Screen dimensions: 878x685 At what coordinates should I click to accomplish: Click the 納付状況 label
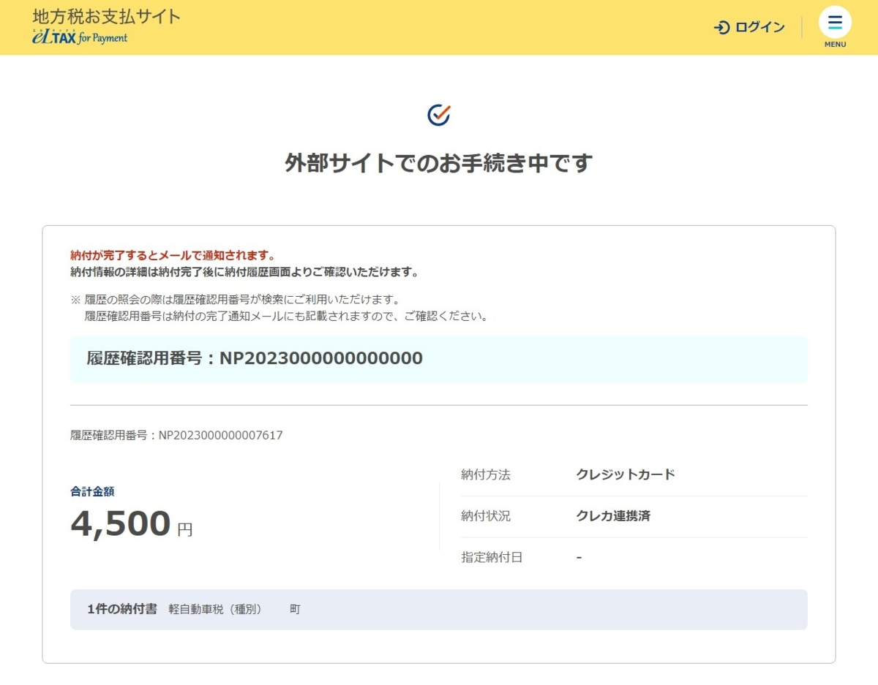click(x=485, y=516)
